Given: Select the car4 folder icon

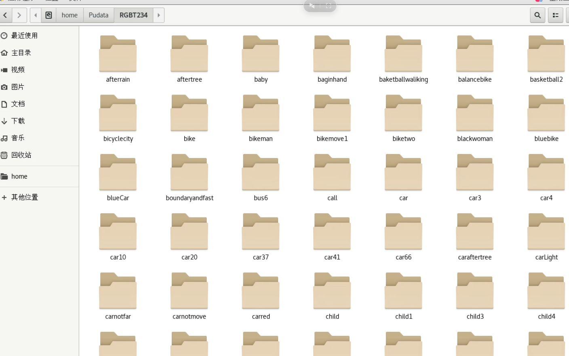Looking at the screenshot, I should pyautogui.click(x=546, y=173).
